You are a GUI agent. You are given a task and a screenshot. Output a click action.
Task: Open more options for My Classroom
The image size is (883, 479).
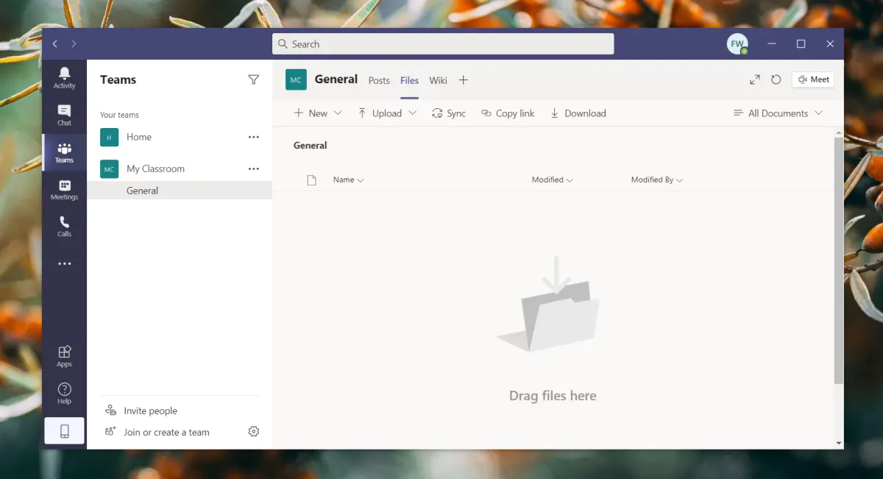254,168
